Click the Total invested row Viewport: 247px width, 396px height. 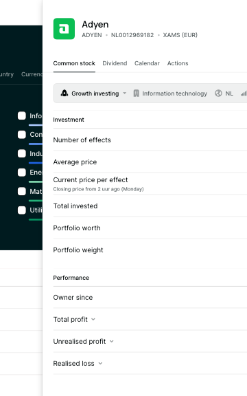point(150,206)
